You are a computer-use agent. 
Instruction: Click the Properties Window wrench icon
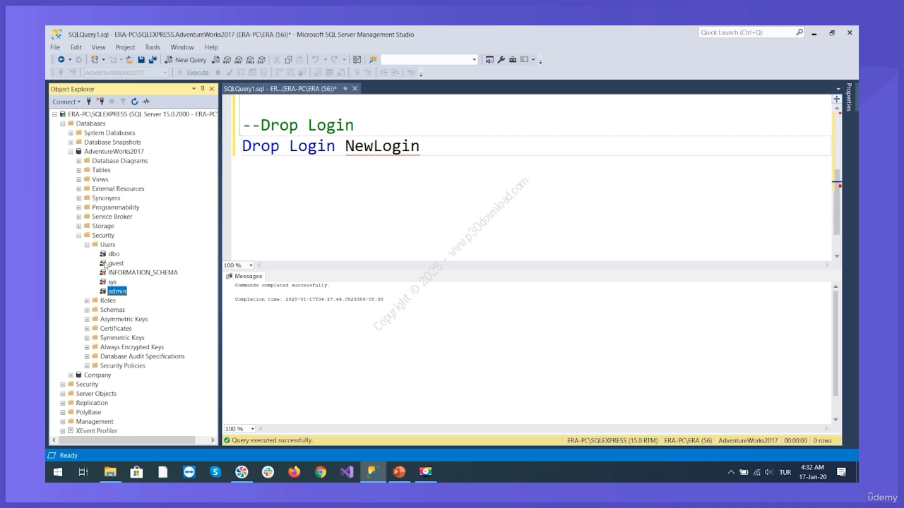click(x=501, y=60)
